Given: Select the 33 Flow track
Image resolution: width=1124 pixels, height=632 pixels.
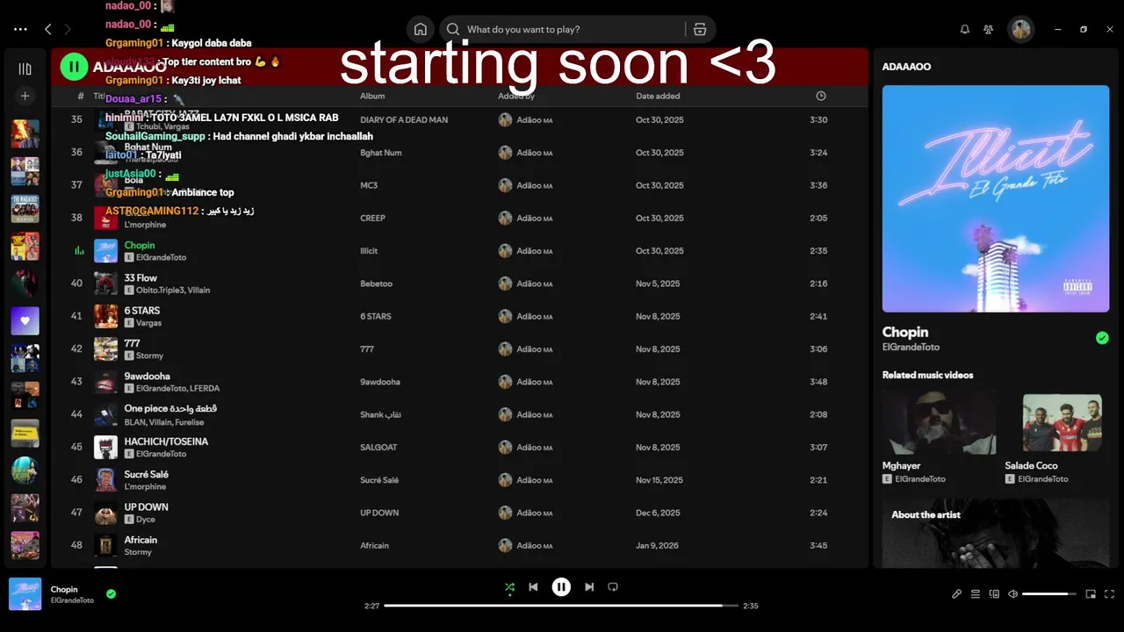Looking at the screenshot, I should click(140, 278).
